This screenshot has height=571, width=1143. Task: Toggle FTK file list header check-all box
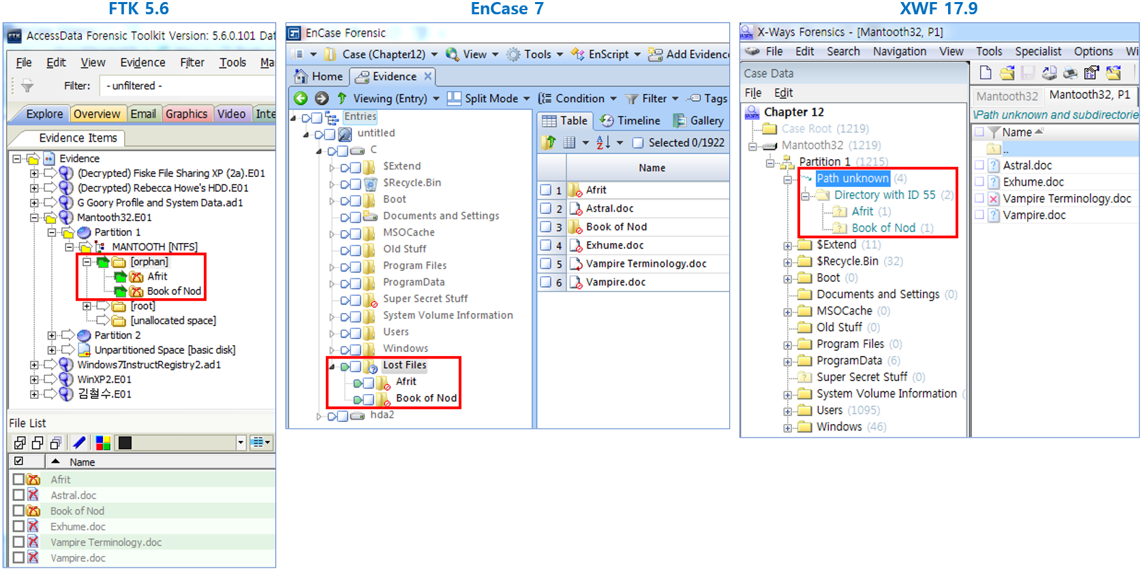(18, 461)
